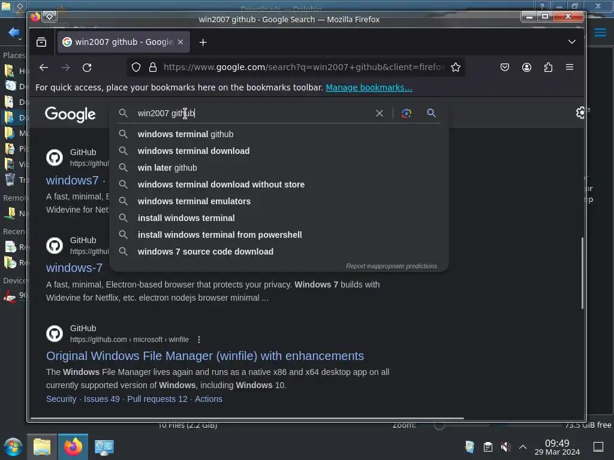Click into the Google search input field
Viewport: 614px width, 460px height.
[x=252, y=113]
